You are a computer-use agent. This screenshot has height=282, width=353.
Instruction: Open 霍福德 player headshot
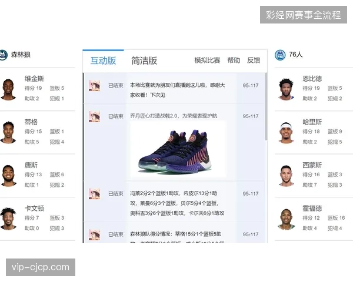[286, 219]
